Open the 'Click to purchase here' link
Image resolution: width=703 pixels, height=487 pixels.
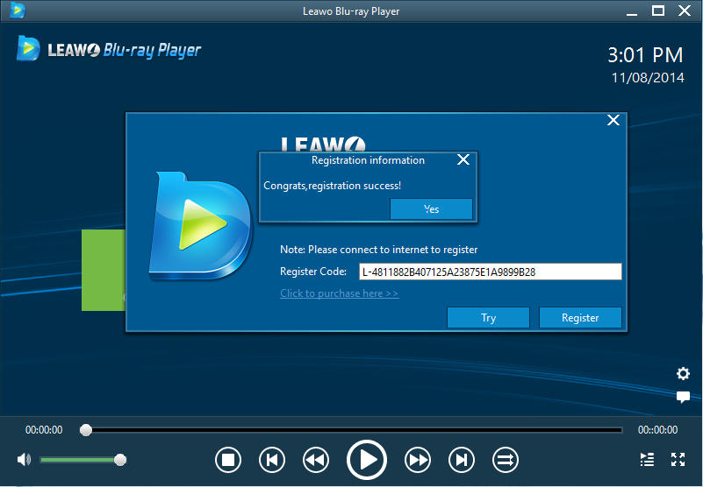tap(340, 293)
